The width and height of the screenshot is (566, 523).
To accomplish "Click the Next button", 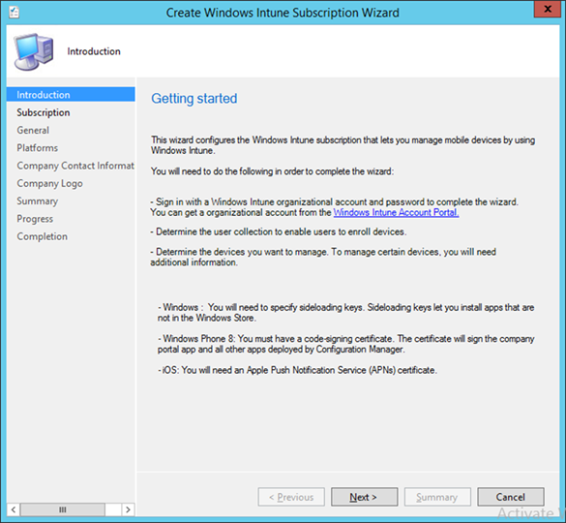I will point(364,497).
